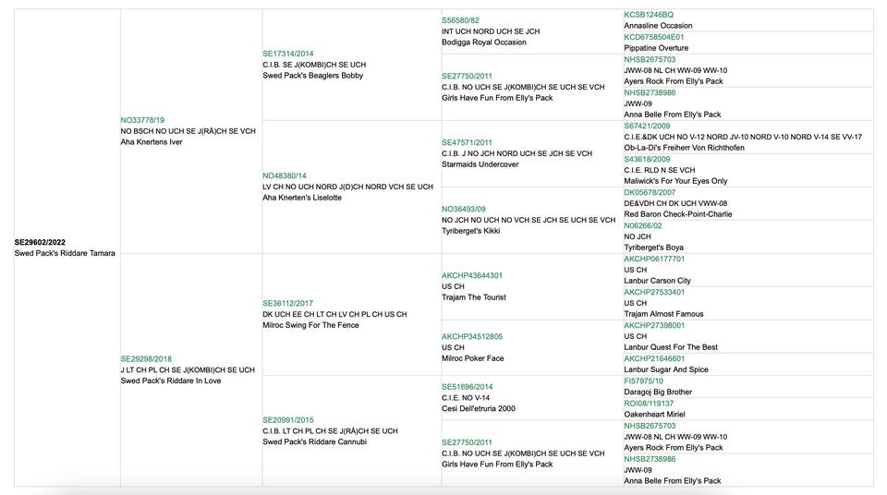This screenshot has height=495, width=887.
Task: Click registration number SE20991/2015
Action: click(288, 420)
